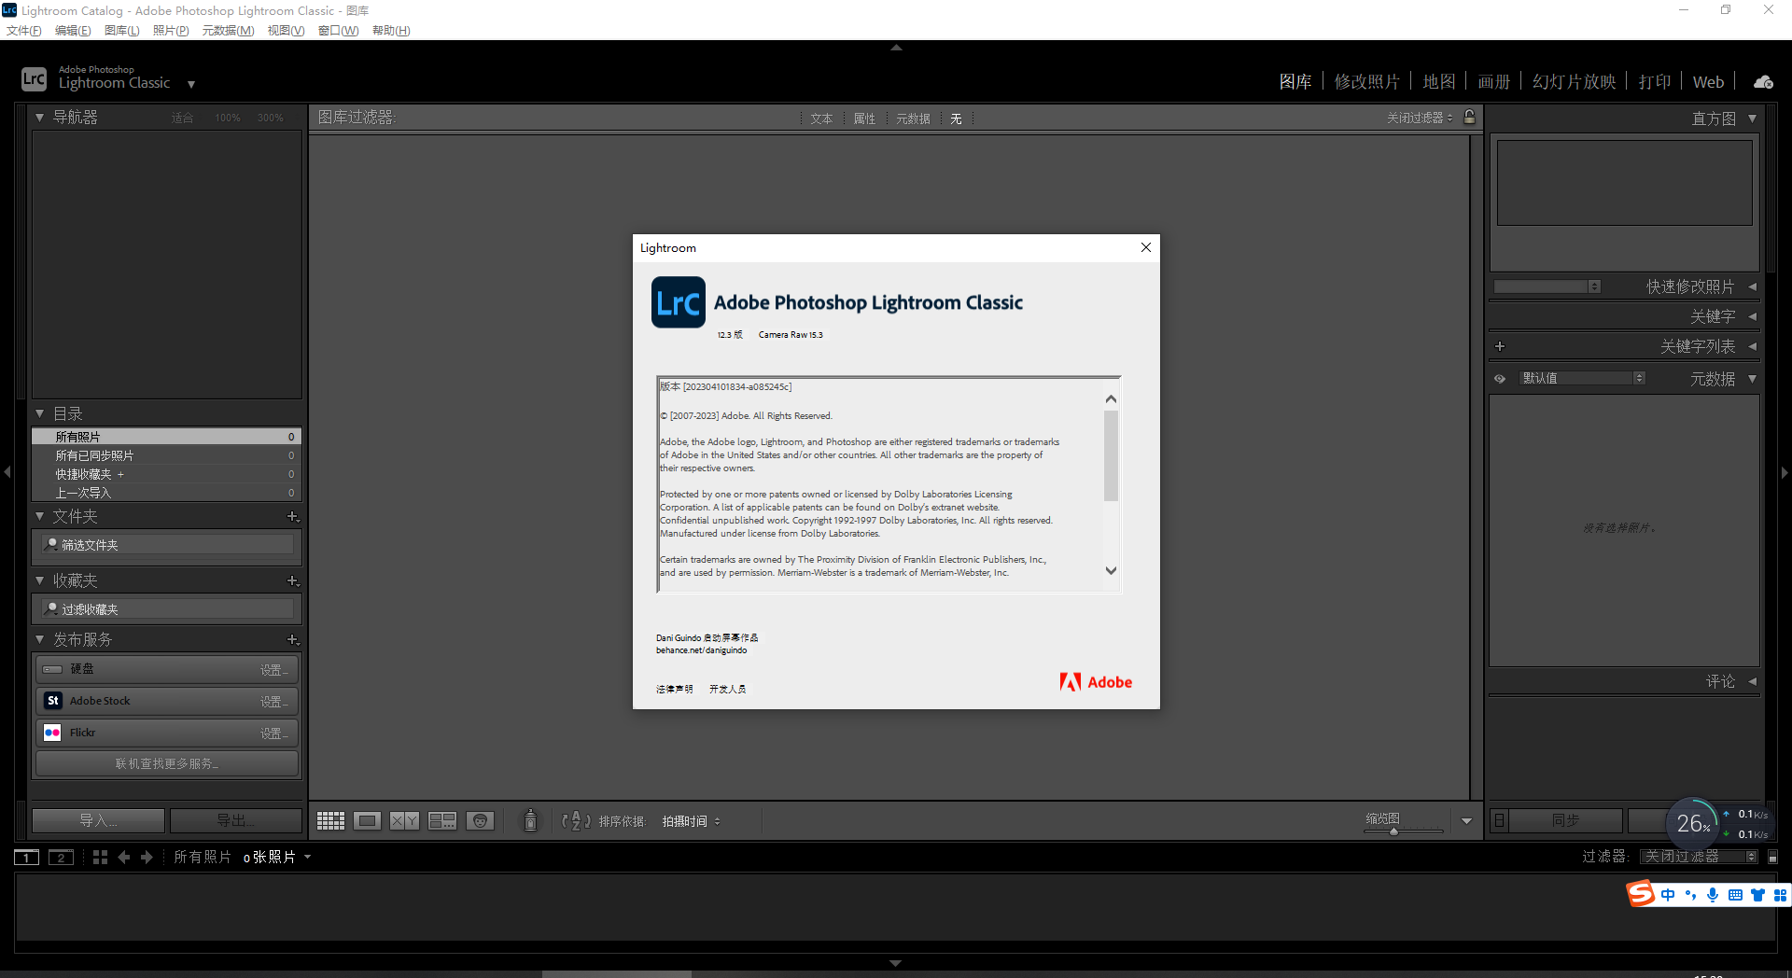Switch to Loupe view using its toolbar icon

tap(367, 820)
